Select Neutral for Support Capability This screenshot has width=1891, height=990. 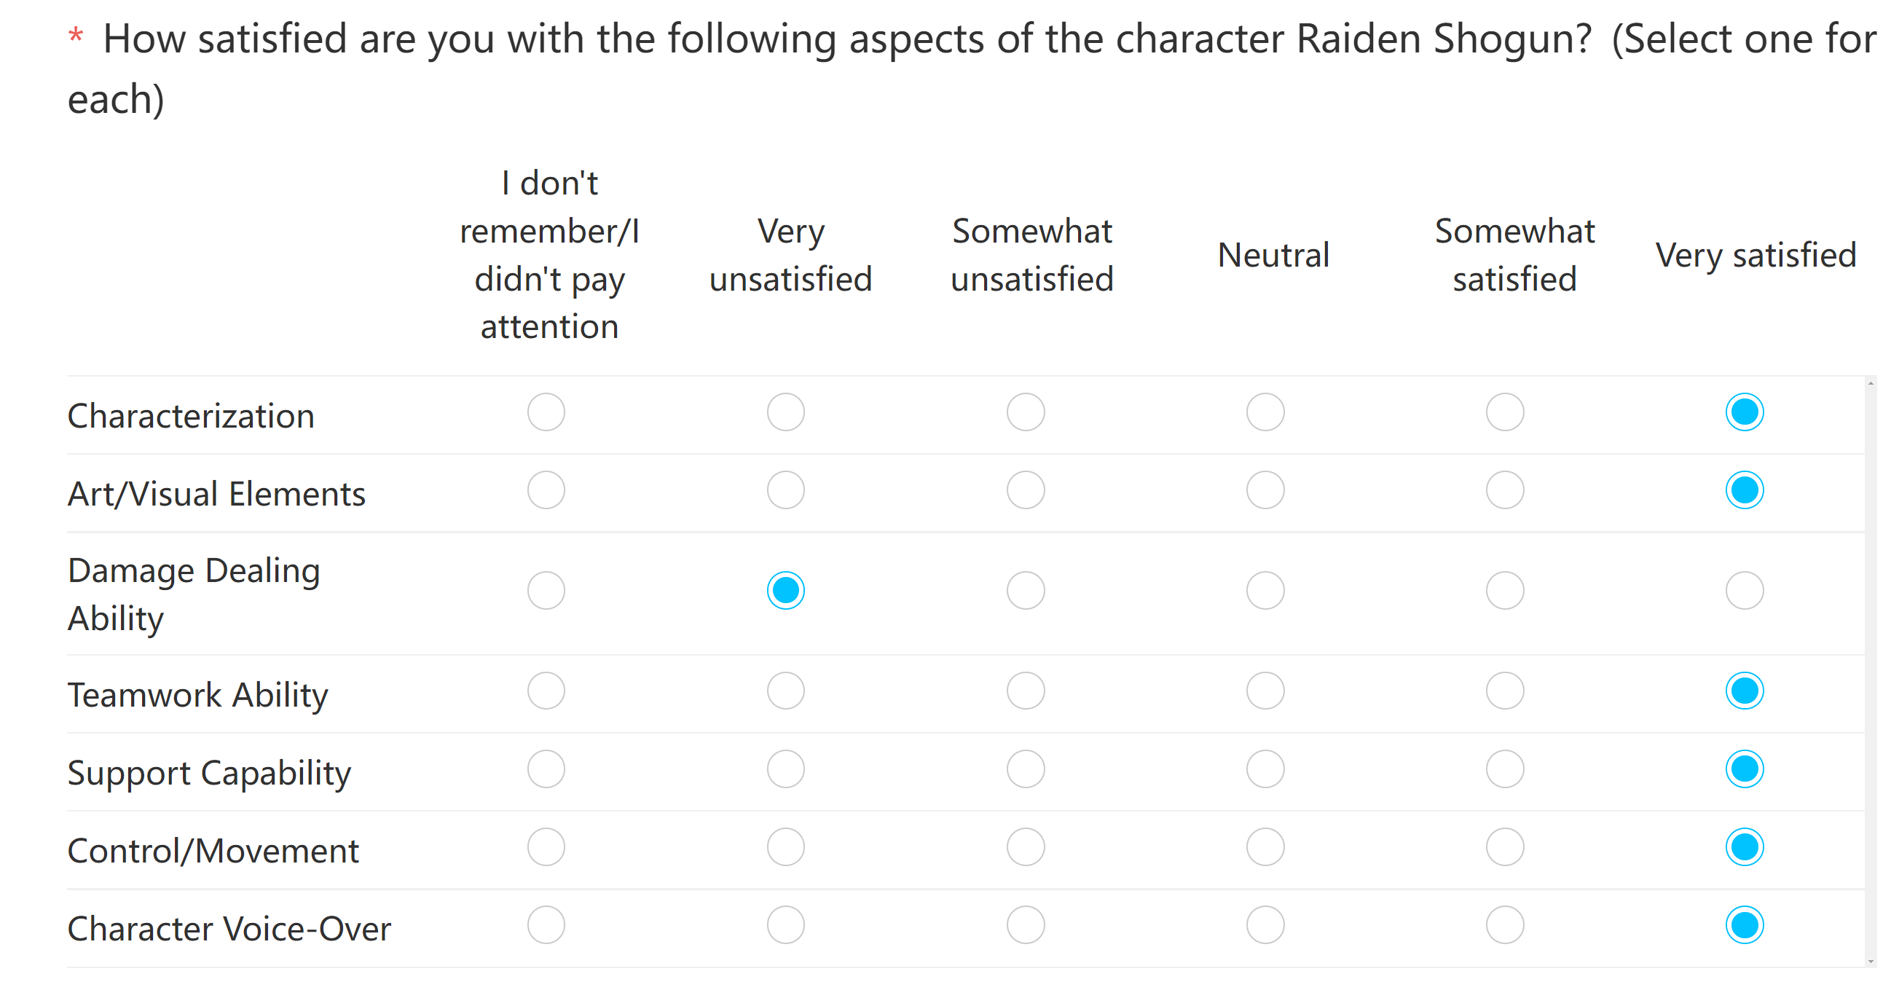click(1265, 769)
